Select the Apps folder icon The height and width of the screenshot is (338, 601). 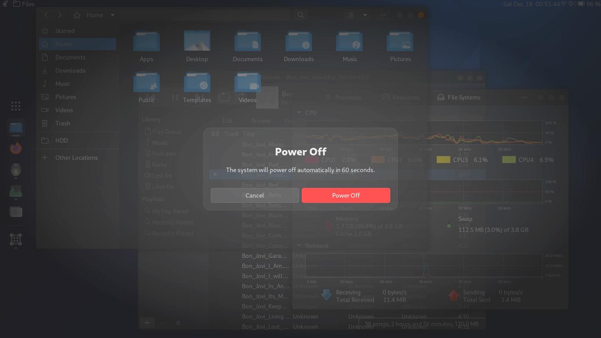pyautogui.click(x=147, y=41)
